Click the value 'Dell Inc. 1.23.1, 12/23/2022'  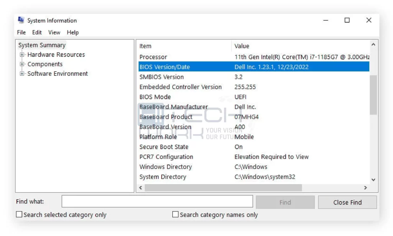tap(271, 67)
